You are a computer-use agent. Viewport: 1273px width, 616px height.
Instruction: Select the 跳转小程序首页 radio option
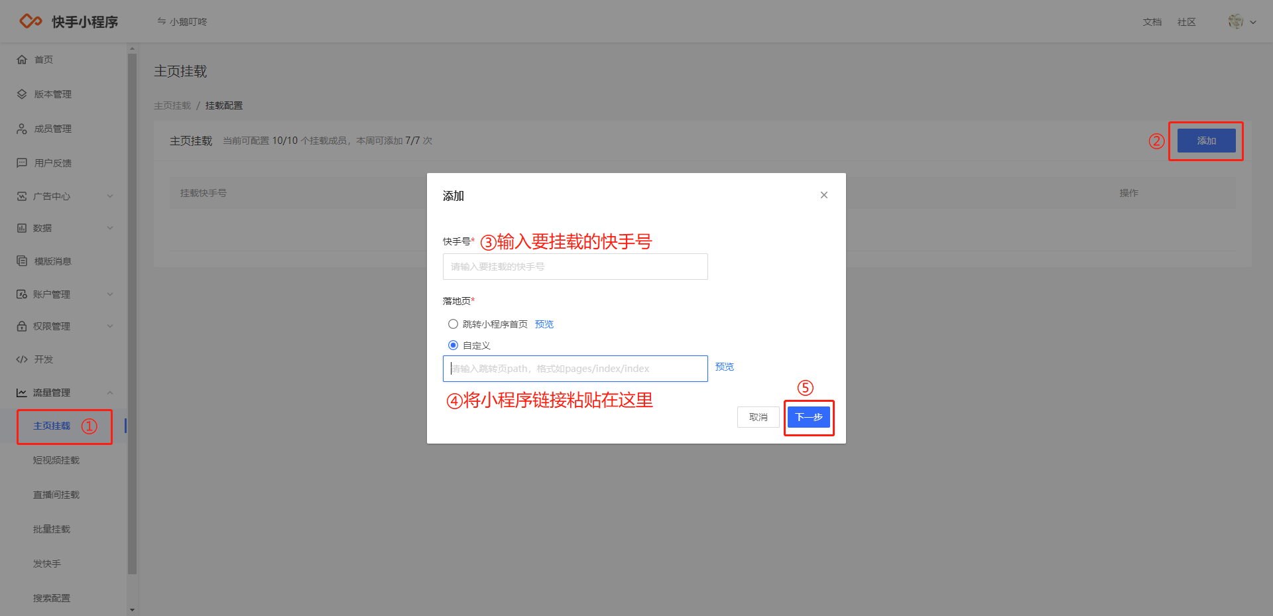point(453,324)
